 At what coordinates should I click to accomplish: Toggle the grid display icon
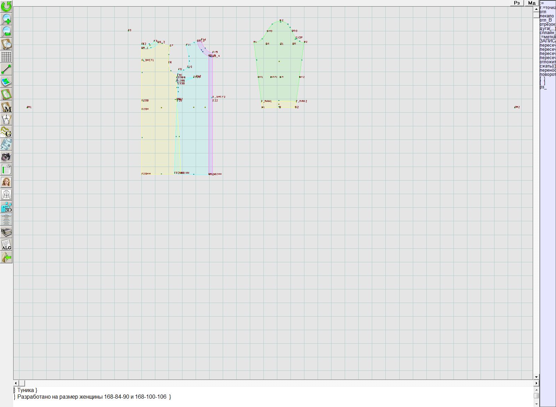point(6,56)
